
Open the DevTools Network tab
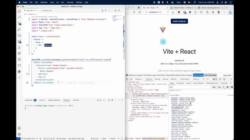[x=173, y=79]
